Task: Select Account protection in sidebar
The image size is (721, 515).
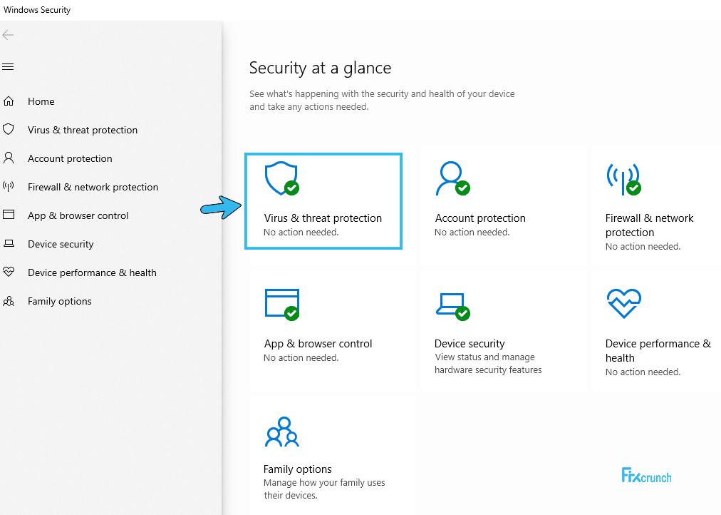Action: click(70, 158)
